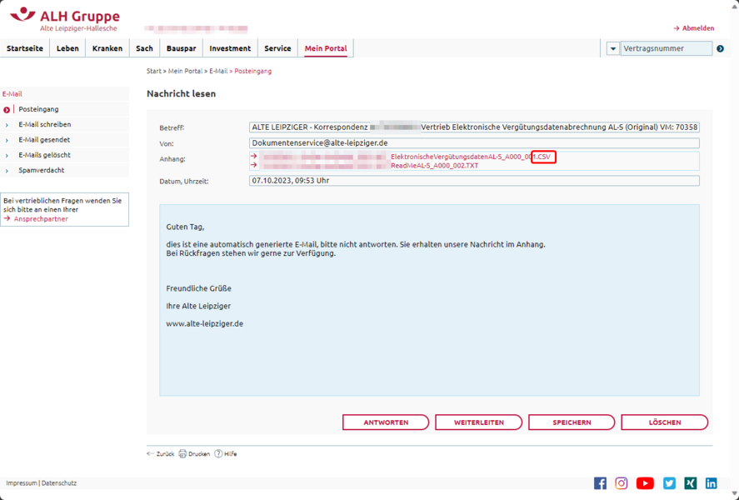Open E-Mail gesendet in the sidebar
The image size is (739, 500).
coord(44,139)
